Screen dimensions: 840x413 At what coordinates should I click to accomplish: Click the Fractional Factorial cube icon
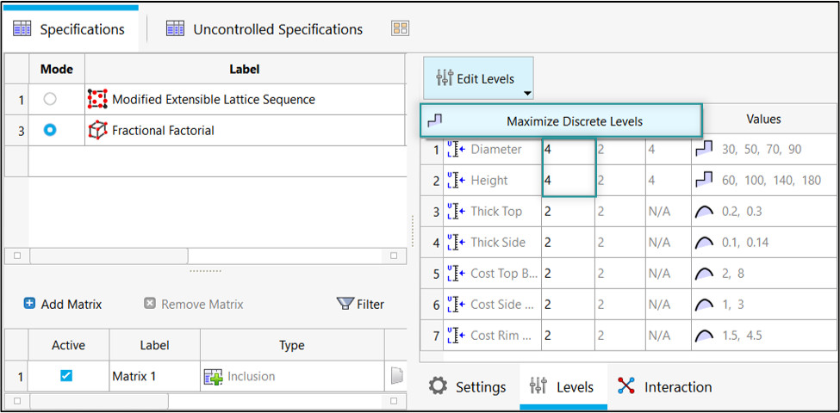coord(97,131)
